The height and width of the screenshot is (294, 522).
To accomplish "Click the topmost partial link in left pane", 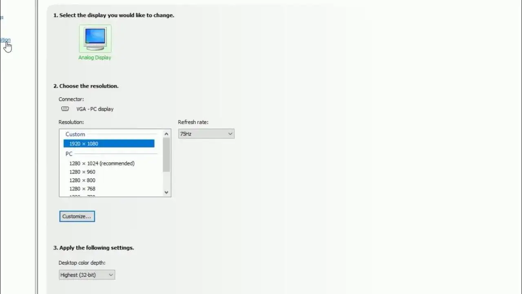I will click(2, 18).
